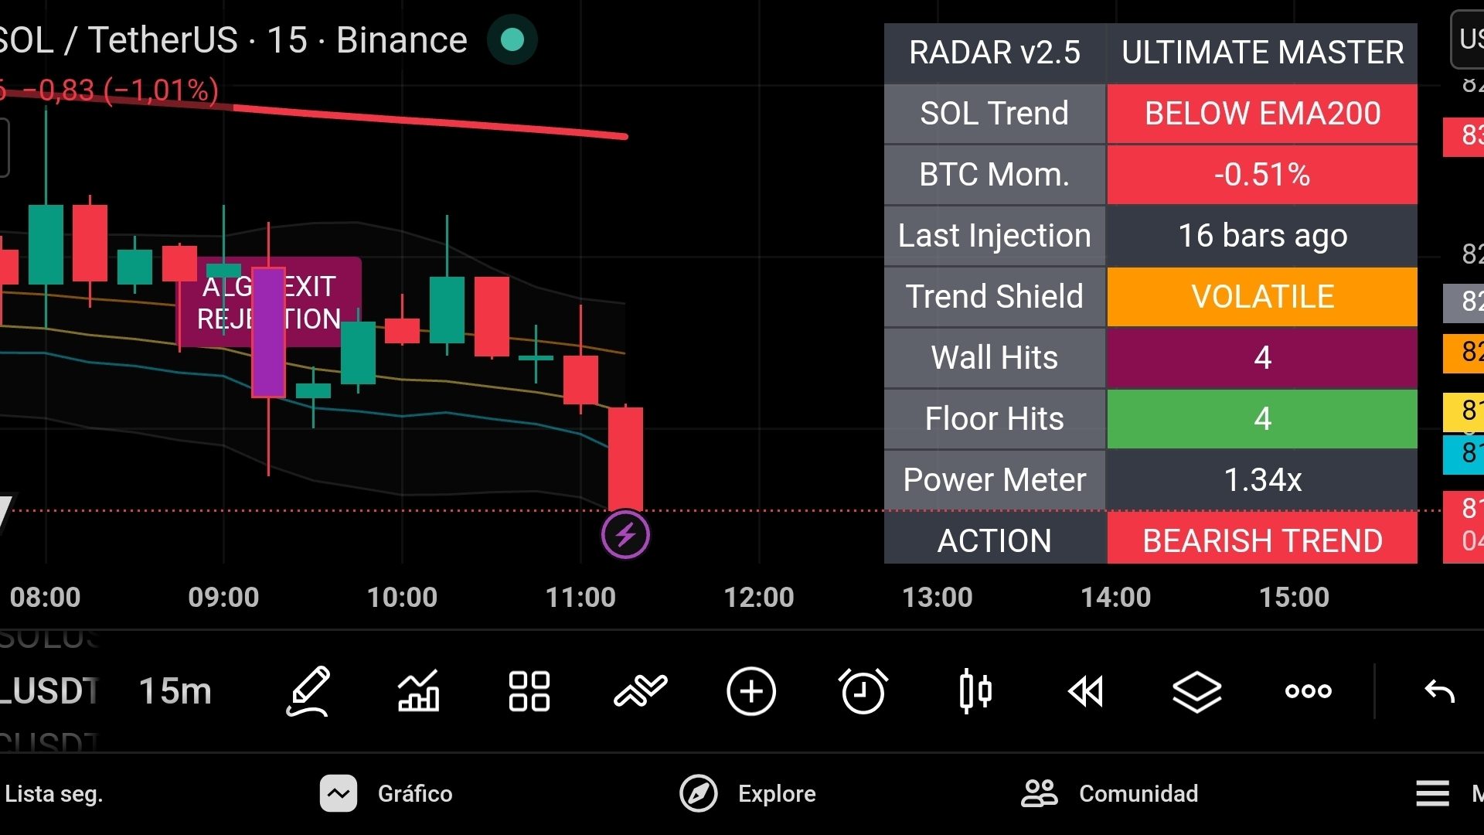Open the Lista seg. watchlist tab
Screen dimensions: 1484x835
point(54,793)
